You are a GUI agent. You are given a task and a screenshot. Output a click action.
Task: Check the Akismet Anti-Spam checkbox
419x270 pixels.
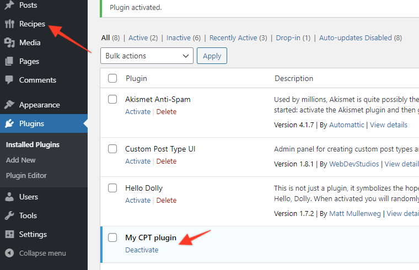(x=112, y=100)
